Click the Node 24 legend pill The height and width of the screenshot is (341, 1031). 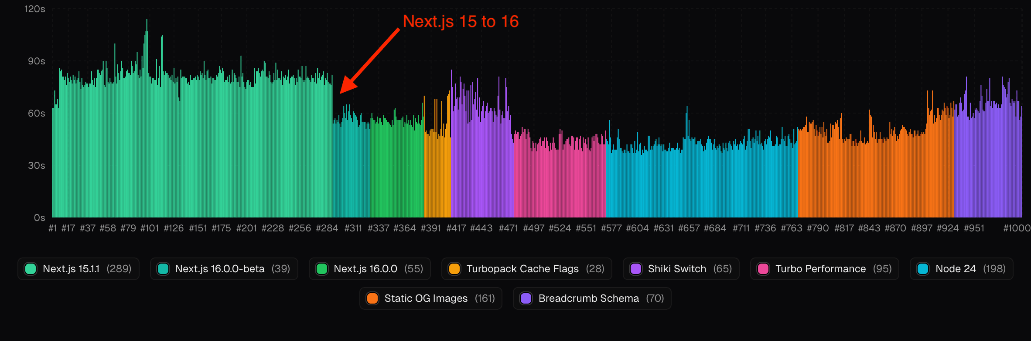(x=961, y=269)
